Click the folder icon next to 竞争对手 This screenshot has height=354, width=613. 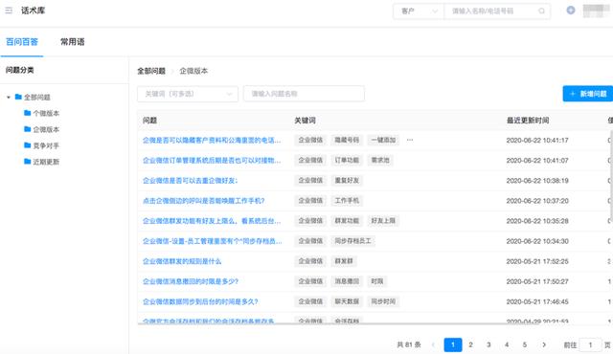click(x=28, y=145)
